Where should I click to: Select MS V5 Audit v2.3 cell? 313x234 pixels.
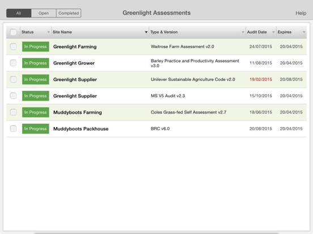[x=168, y=96]
